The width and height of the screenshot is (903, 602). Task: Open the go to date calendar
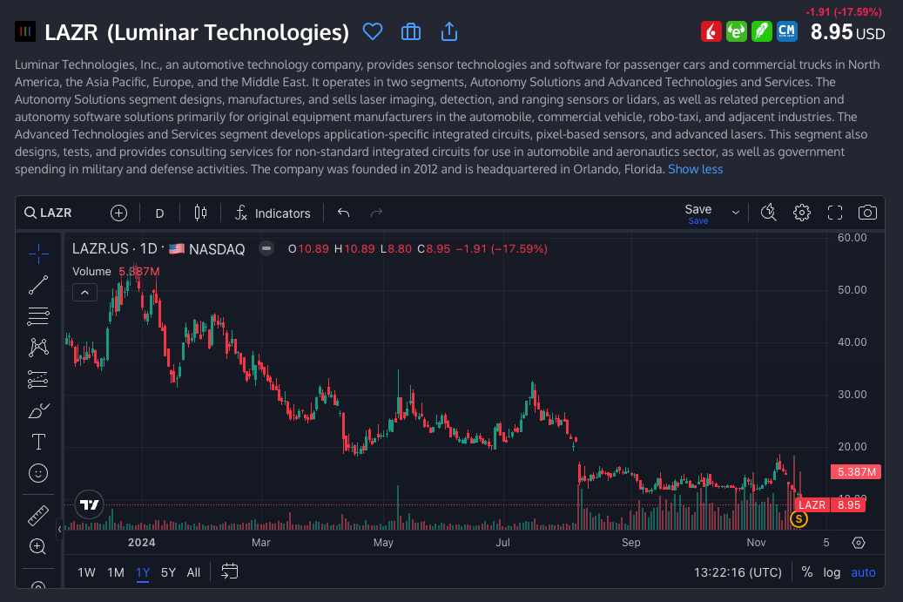(x=230, y=572)
